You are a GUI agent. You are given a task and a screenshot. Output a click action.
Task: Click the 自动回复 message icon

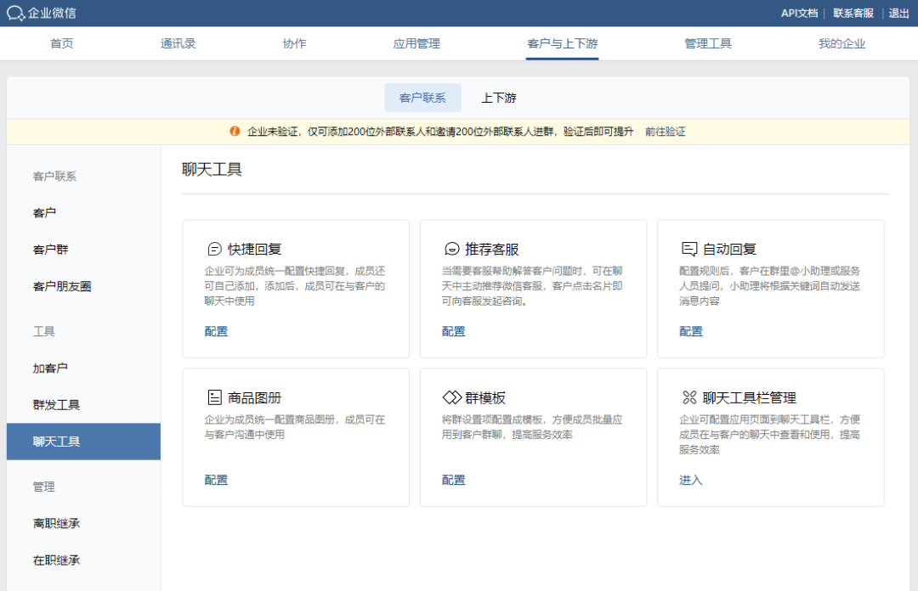click(x=689, y=249)
